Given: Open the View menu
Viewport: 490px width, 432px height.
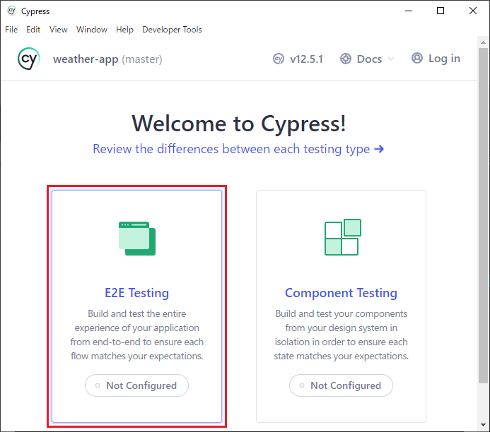Looking at the screenshot, I should pyautogui.click(x=59, y=30).
